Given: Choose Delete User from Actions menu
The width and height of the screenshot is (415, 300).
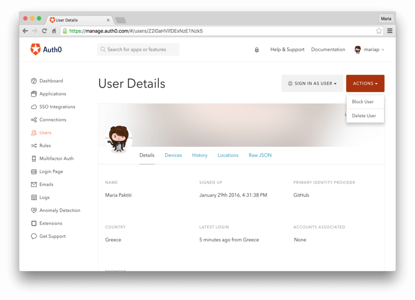Looking at the screenshot, I should pos(365,116).
